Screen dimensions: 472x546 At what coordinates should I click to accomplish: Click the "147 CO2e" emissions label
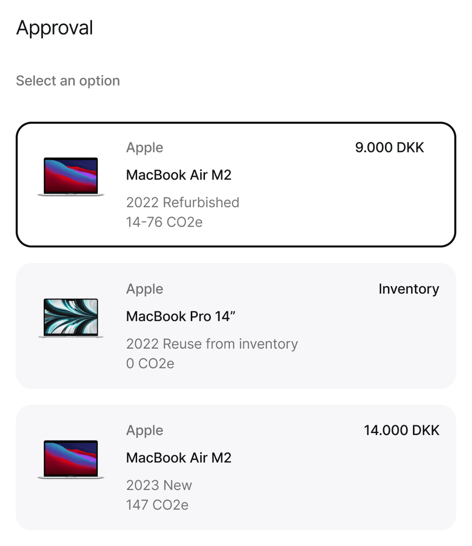click(x=158, y=504)
